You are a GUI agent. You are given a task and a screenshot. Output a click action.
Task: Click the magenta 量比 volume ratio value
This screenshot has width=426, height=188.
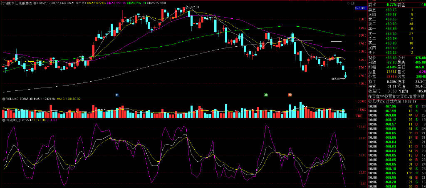click(x=422, y=72)
